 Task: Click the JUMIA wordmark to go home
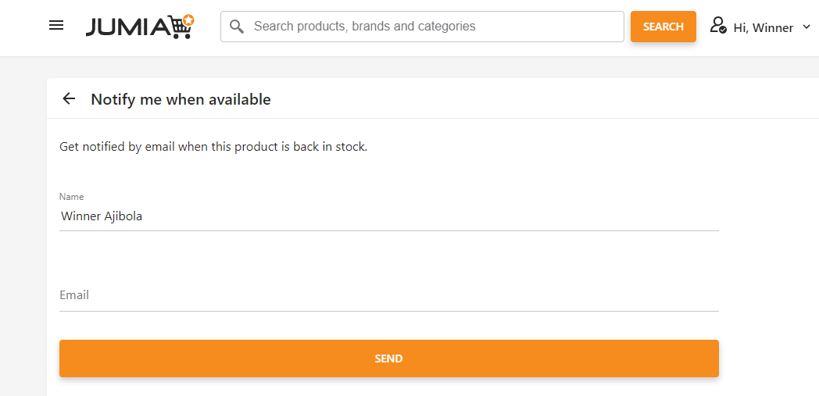pyautogui.click(x=127, y=27)
